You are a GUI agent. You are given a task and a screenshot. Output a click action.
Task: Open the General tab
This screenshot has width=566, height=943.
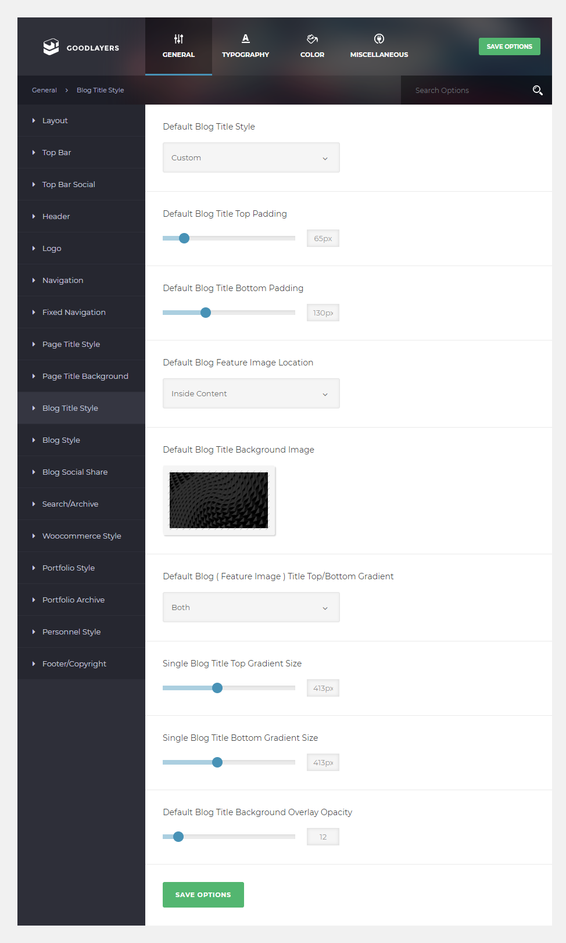coord(178,46)
